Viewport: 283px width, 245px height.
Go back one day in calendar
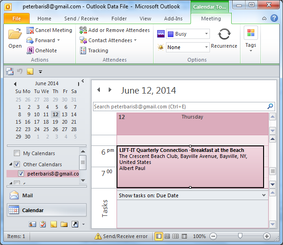(98, 90)
